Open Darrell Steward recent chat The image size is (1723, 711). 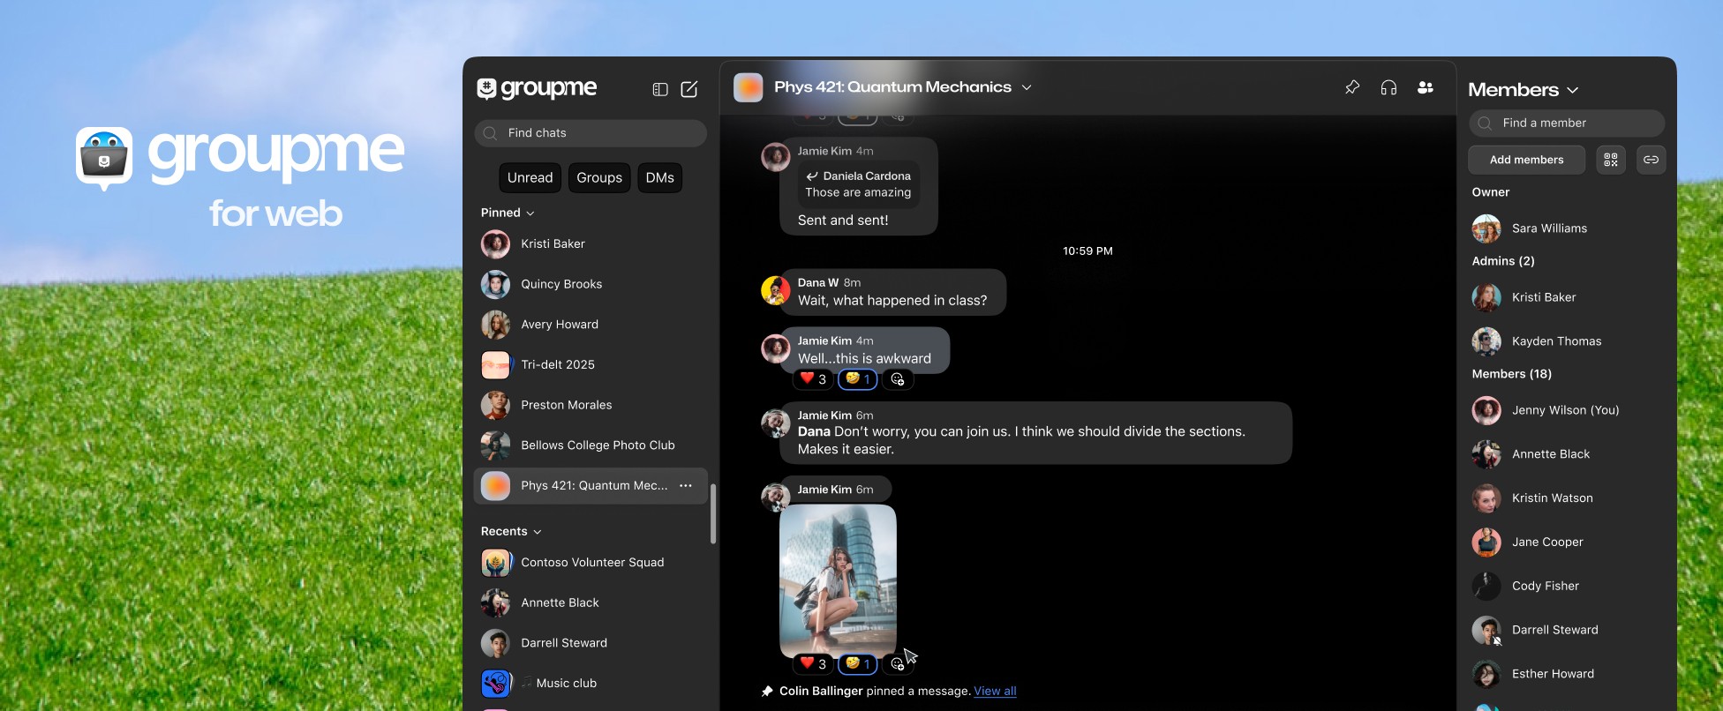tap(591, 643)
